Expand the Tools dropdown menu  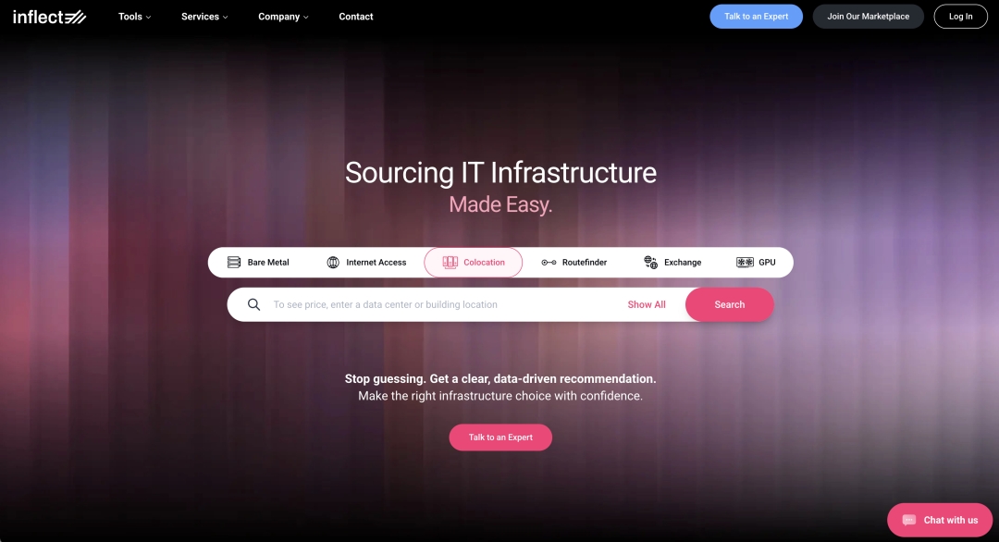[x=134, y=17]
